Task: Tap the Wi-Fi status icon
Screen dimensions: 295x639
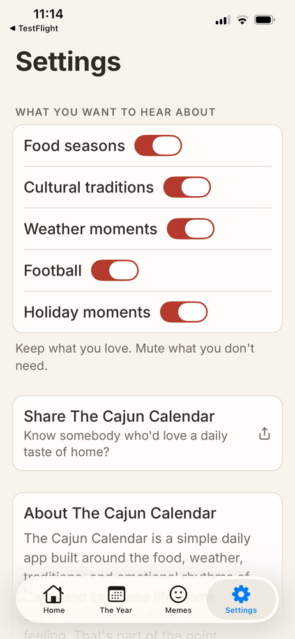Action: 243,20
